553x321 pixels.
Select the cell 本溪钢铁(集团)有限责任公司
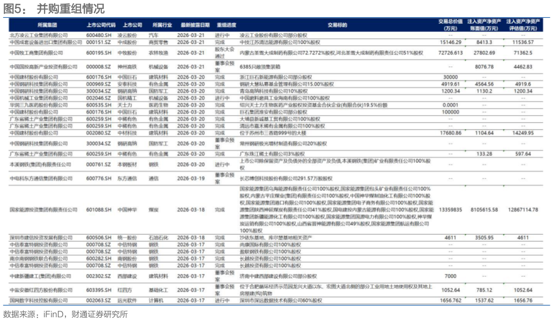41,165
